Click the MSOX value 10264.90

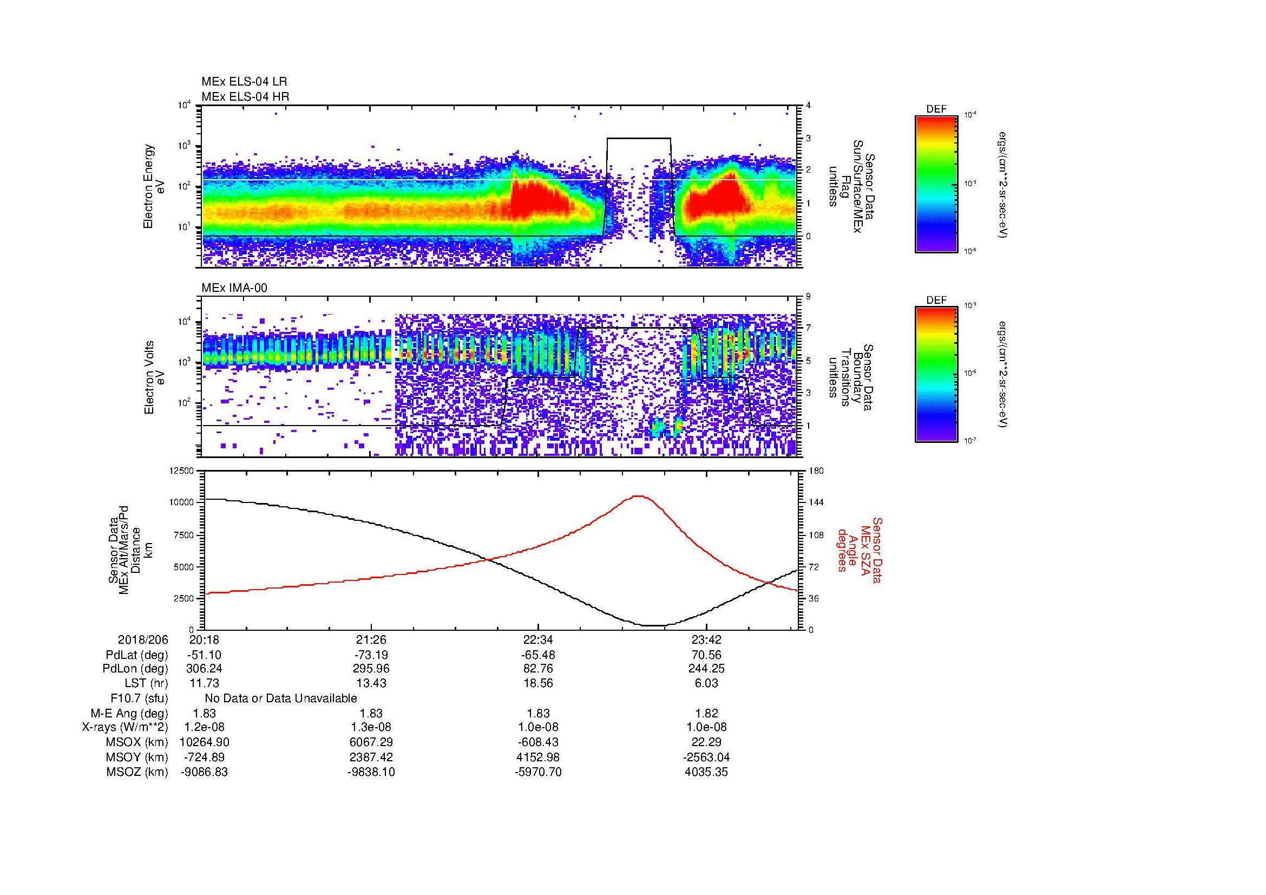[204, 742]
